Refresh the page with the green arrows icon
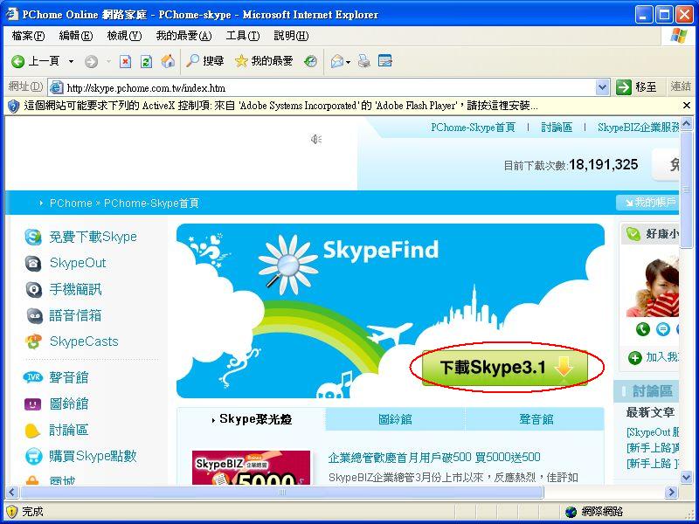Screen dimensions: 699x524 coord(146,61)
